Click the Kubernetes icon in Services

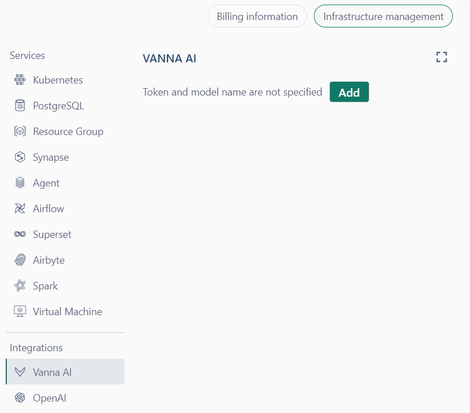point(20,80)
